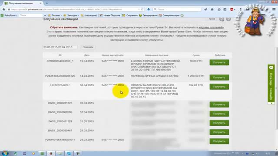278x156 pixels.
Task: Click the Сумма column header
Action: [x=196, y=55]
